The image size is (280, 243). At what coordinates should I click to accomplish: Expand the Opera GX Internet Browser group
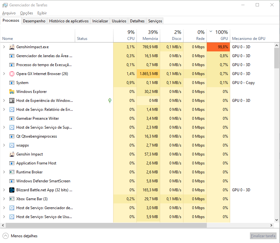(4, 74)
